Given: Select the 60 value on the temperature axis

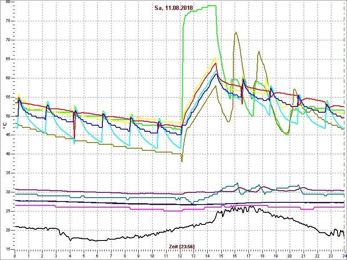Looking at the screenshot, I should pos(9,78).
